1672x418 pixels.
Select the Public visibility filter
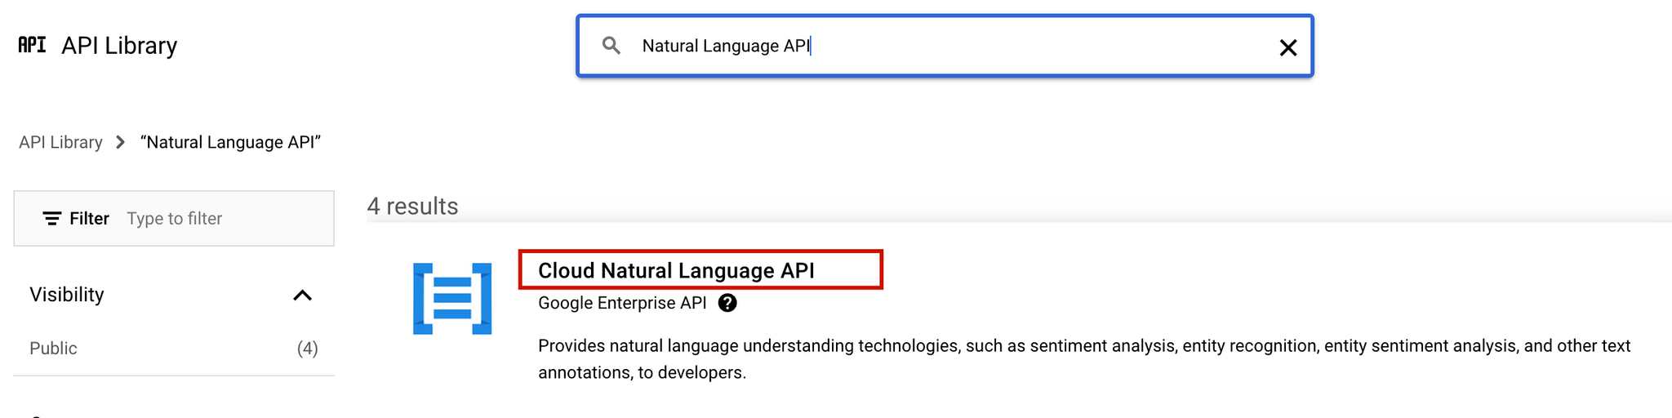click(53, 349)
